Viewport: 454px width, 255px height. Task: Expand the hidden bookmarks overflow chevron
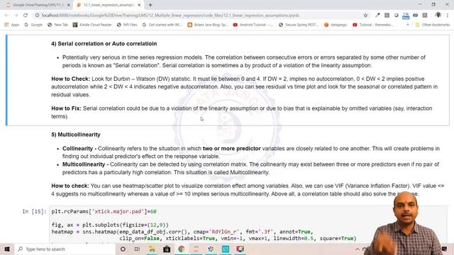408,25
